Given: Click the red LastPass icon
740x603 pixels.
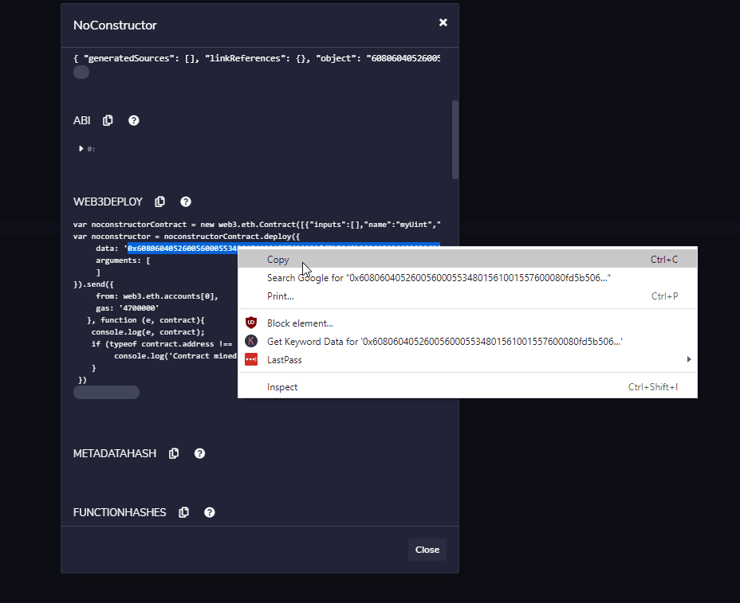Looking at the screenshot, I should click(251, 360).
